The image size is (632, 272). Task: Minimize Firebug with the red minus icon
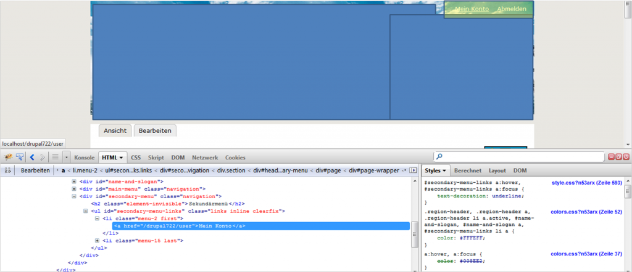(610, 157)
